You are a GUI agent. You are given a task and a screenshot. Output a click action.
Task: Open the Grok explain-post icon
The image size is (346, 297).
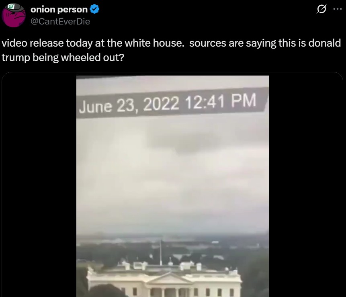(321, 9)
